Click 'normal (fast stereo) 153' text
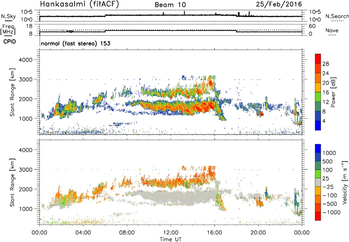This screenshot has width=349, height=242. 75,43
